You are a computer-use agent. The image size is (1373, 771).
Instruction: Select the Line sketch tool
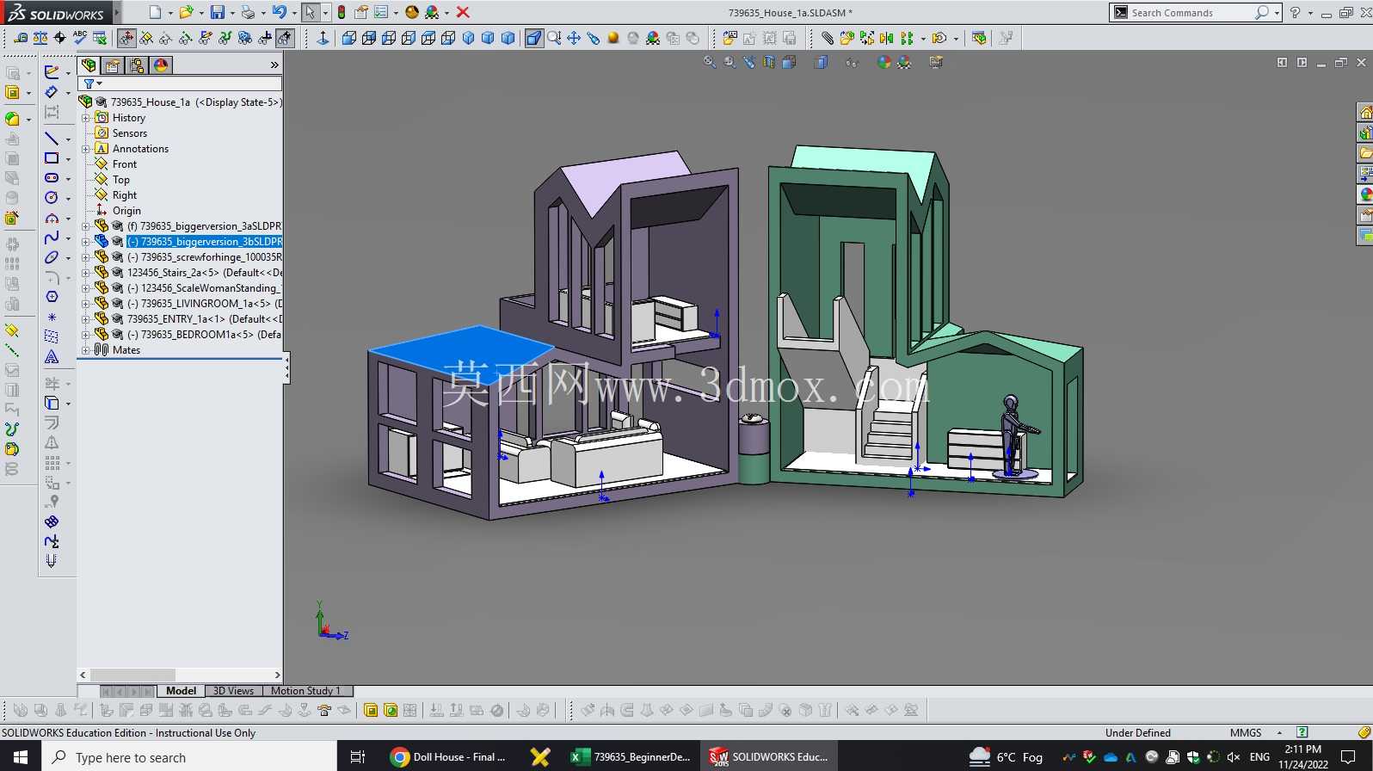52,139
